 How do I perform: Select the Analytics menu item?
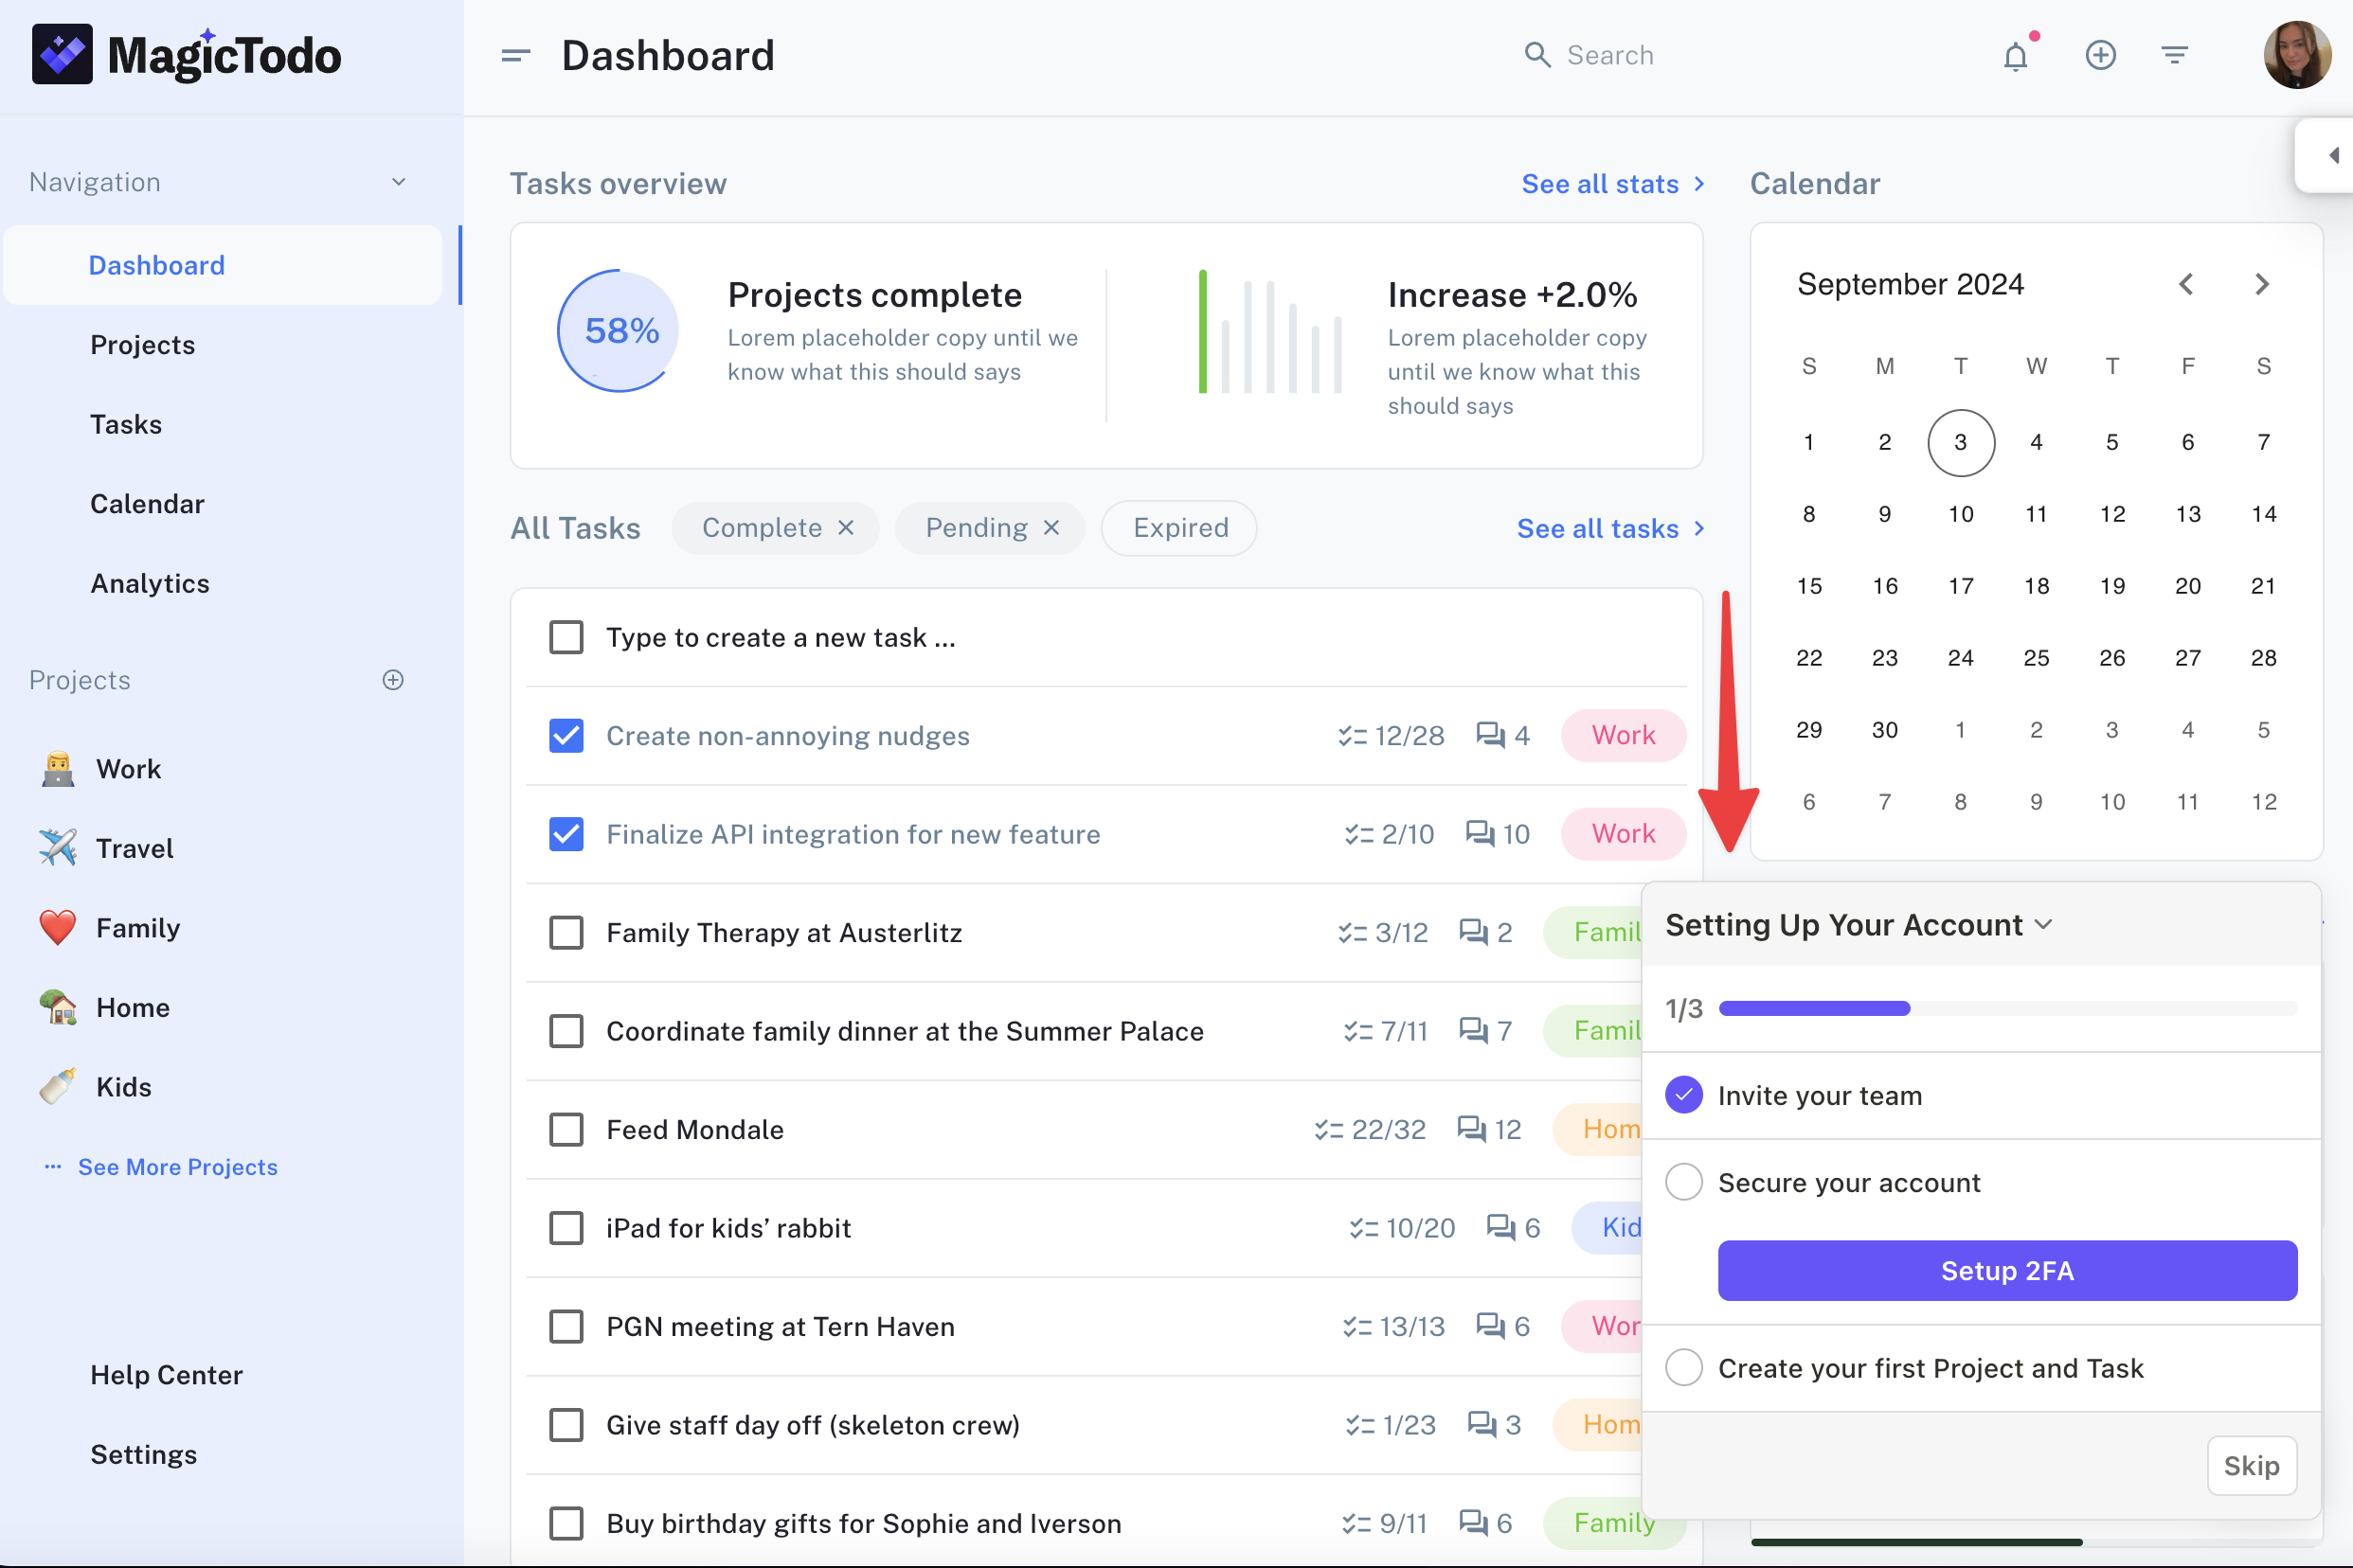149,582
